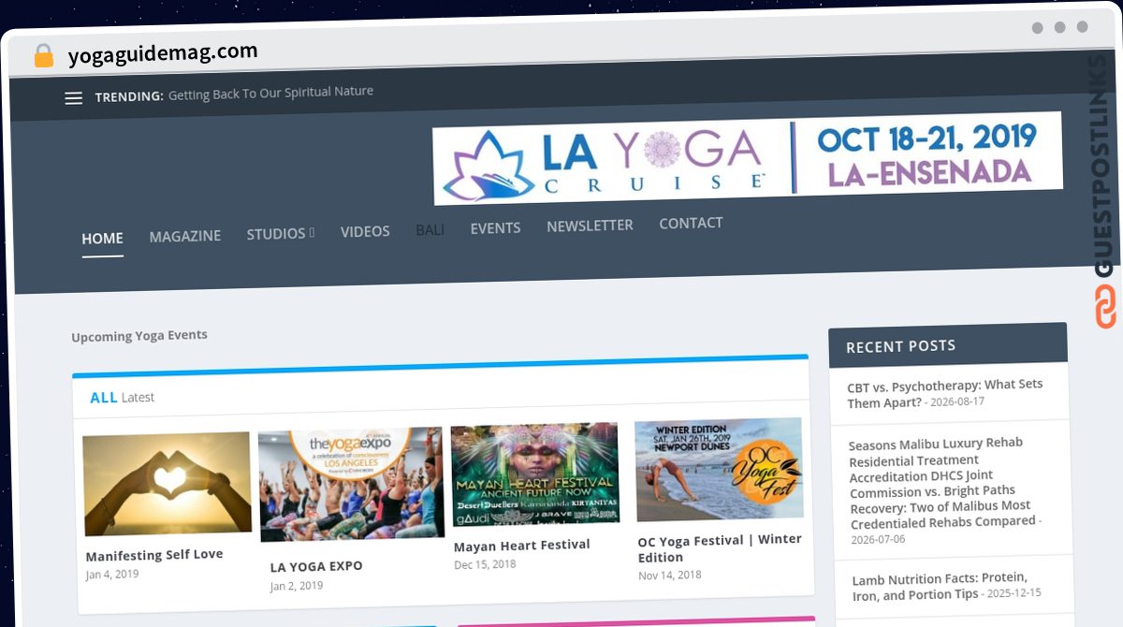The height and width of the screenshot is (627, 1123).
Task: Click the Recent Posts widget header
Action: pyautogui.click(x=947, y=344)
